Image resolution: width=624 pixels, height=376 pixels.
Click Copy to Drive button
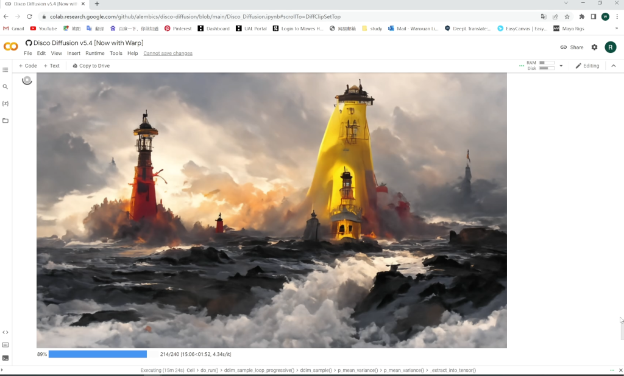(91, 66)
